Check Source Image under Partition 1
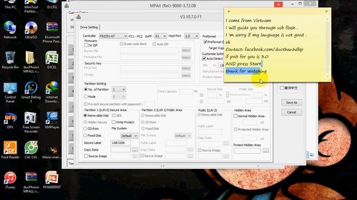The image size is (357, 200). (86, 156)
